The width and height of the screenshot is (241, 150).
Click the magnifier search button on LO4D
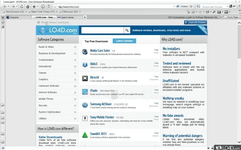click(127, 30)
